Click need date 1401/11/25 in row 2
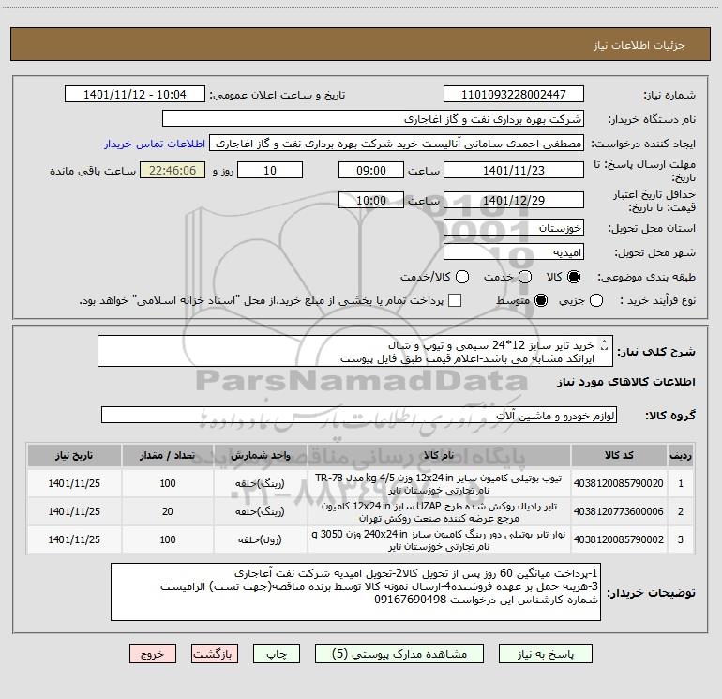Image resolution: width=722 pixels, height=699 pixels. click(x=74, y=511)
